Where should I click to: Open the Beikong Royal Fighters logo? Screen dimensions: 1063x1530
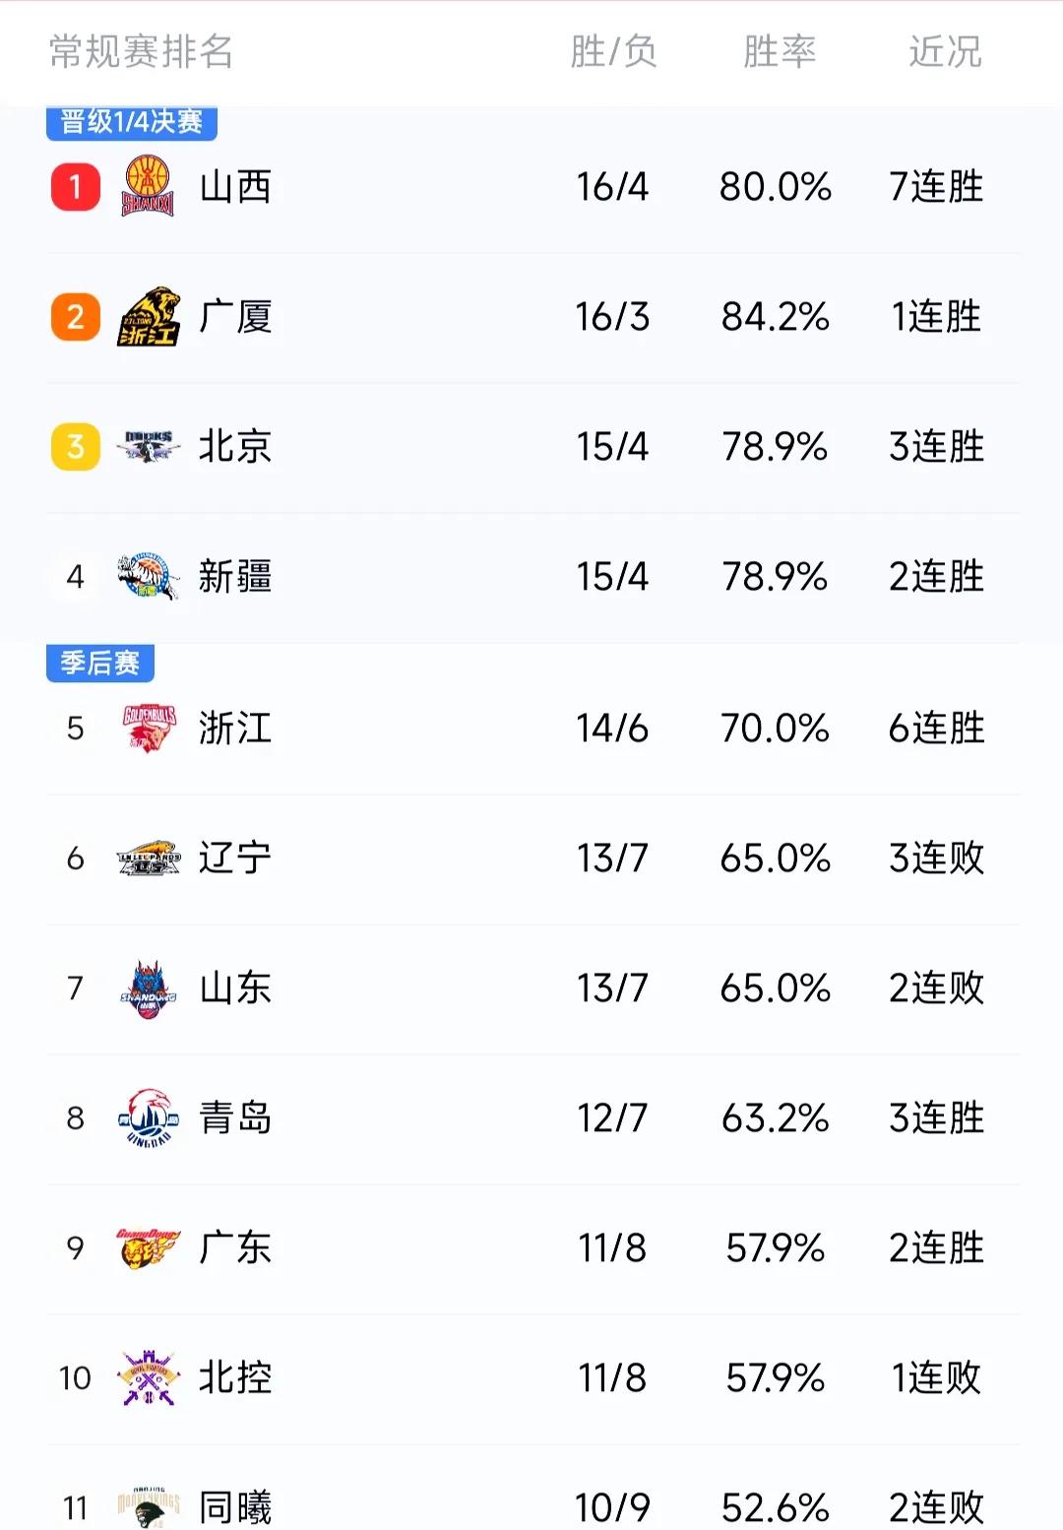[149, 1378]
